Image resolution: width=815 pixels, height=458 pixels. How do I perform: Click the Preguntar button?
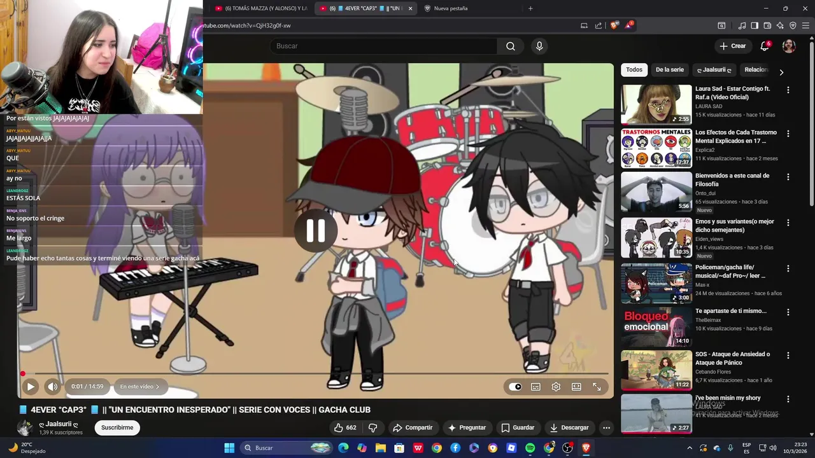pos(467,427)
